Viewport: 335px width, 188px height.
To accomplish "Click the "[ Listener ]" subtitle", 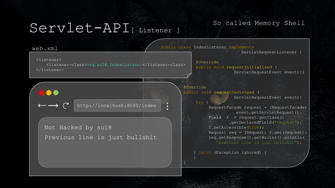I will 155,30.
